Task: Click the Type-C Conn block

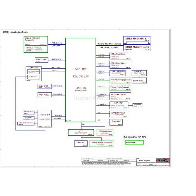Action: pyautogui.click(x=139, y=81)
